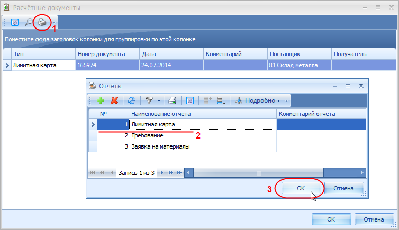This screenshot has width=399, height=230.
Task: Confirm with OK in Отчёты dialog
Action: click(301, 188)
